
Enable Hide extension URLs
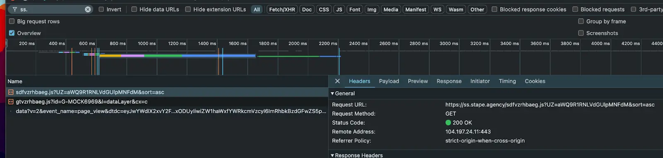(188, 9)
